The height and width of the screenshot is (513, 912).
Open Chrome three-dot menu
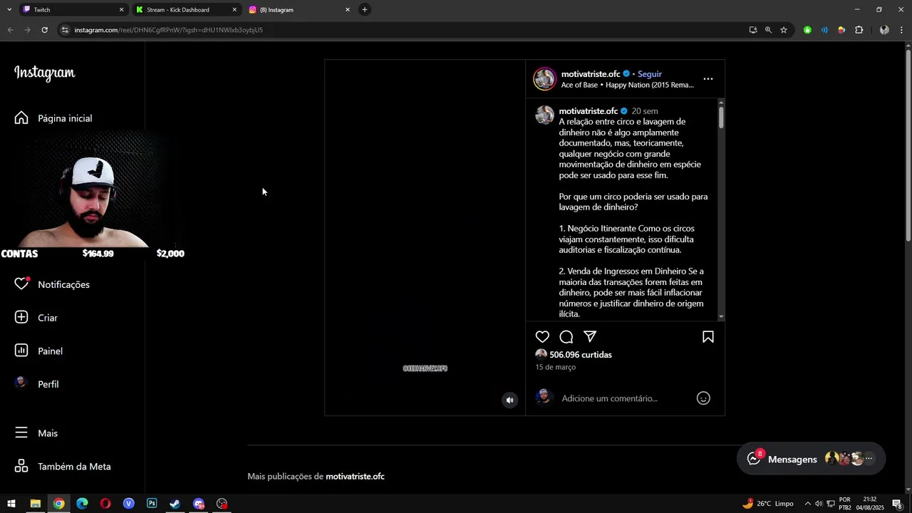click(x=901, y=30)
